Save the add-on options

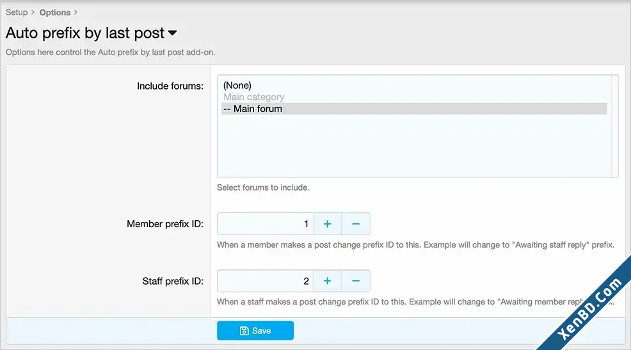pyautogui.click(x=255, y=331)
